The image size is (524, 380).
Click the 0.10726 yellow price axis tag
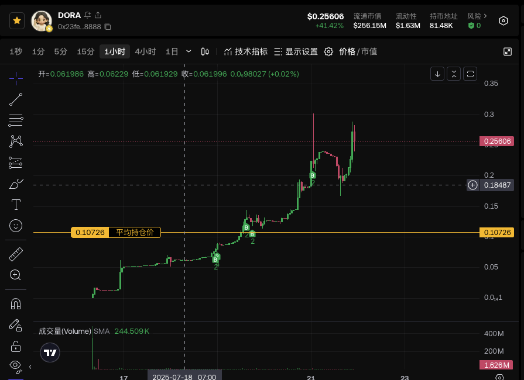point(497,233)
